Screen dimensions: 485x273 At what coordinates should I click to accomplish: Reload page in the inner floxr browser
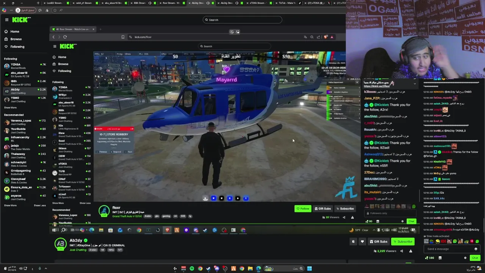pyautogui.click(x=65, y=37)
